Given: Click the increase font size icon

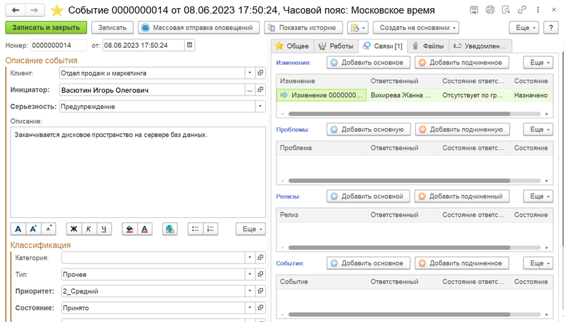Looking at the screenshot, I should pos(34,229).
